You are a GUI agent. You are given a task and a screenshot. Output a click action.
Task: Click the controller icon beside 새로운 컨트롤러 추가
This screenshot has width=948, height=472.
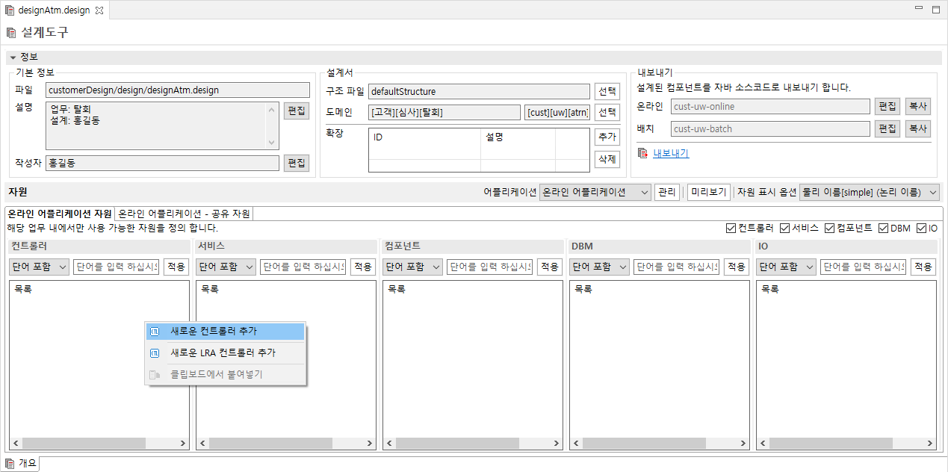(155, 332)
